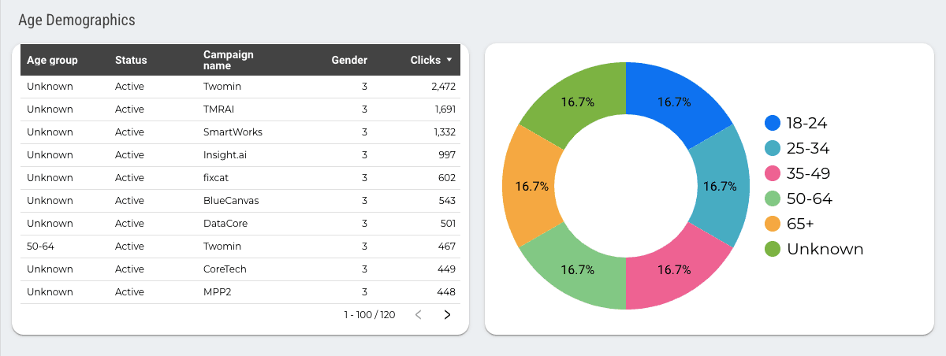Screen dimensions: 946x356
Task: Select the DataCore campaign name cell
Action: point(225,223)
